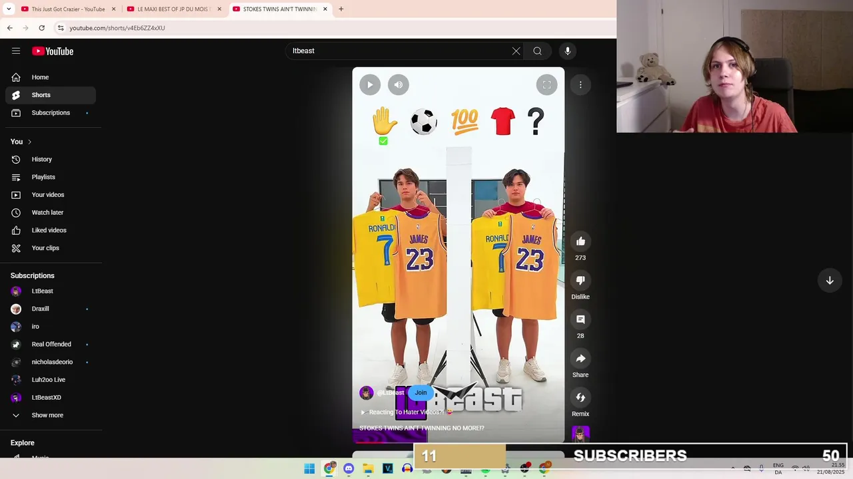Viewport: 853px width, 479px height.
Task: Open the Luh2oo Live subscription channel
Action: coord(51,380)
